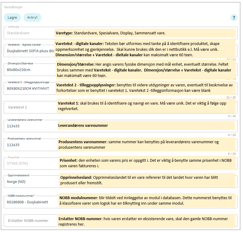Click the Lagre button

click(12, 18)
